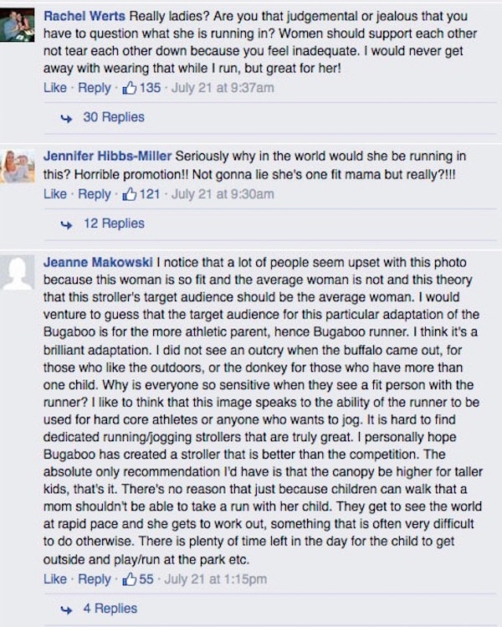
Task: Click the reply arrow icon beside 4 Replies
Action: pyautogui.click(x=66, y=609)
